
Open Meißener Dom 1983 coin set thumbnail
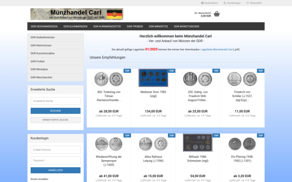click(153, 78)
